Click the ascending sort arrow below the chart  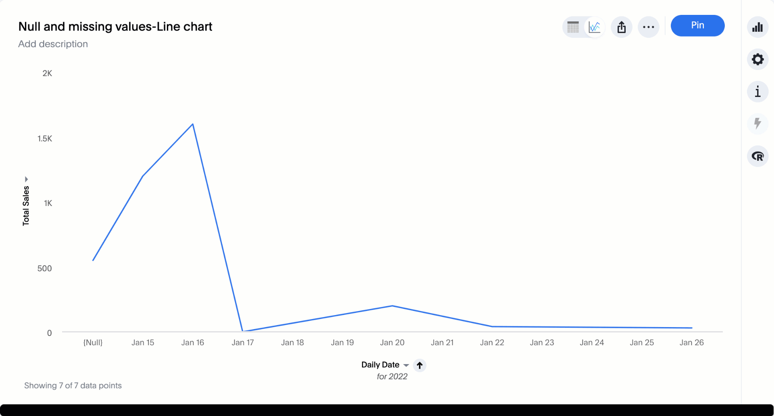(x=420, y=366)
